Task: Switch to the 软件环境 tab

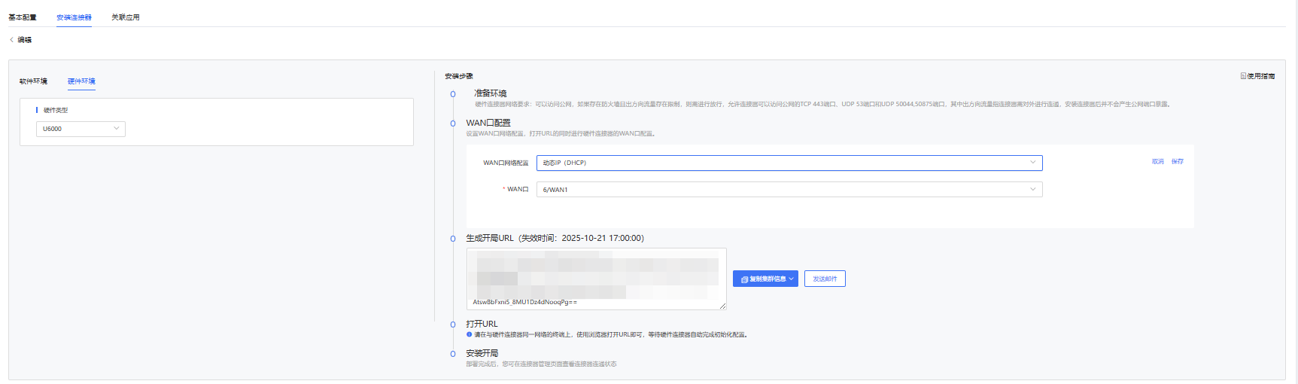Action: (33, 81)
